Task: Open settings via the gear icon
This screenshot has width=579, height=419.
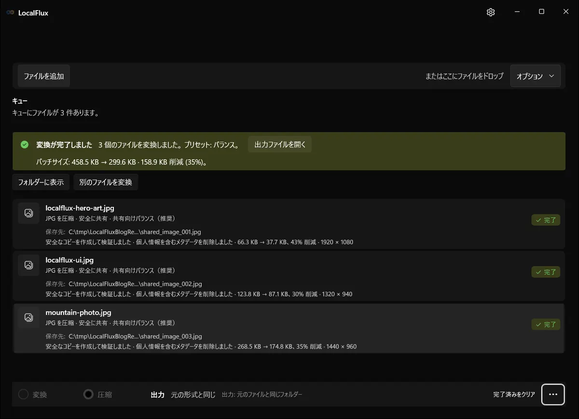Action: (491, 13)
